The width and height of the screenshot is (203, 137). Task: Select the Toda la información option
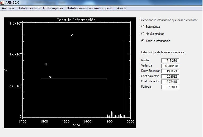point(143,41)
